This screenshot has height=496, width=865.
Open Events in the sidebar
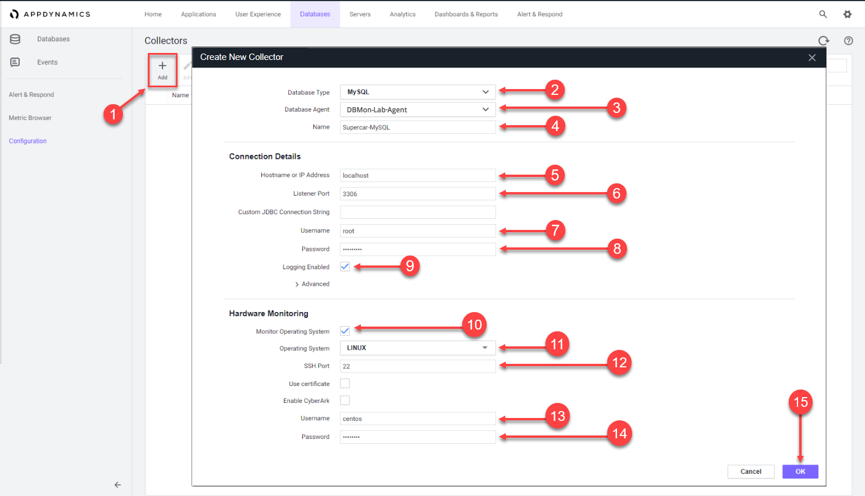tap(47, 62)
